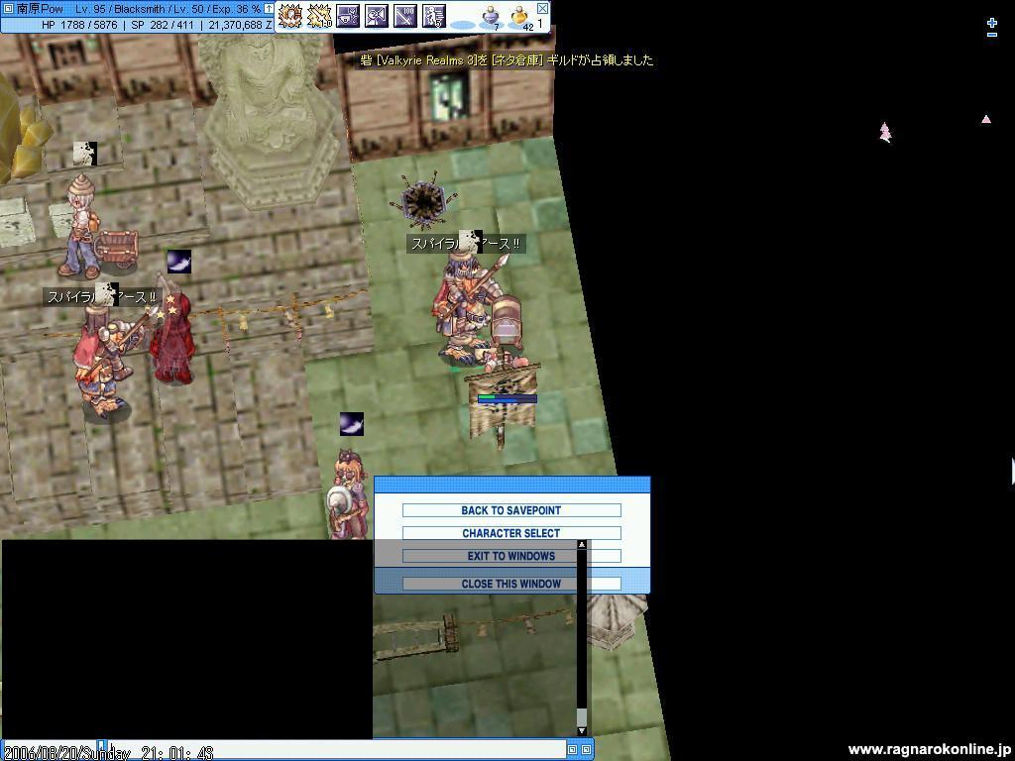Click the chat scrollbar thumb
1015x761 pixels.
[x=581, y=717]
